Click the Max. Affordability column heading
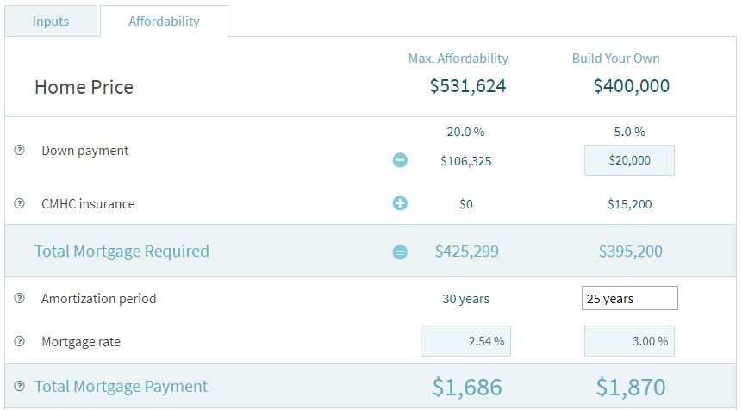 pyautogui.click(x=458, y=59)
